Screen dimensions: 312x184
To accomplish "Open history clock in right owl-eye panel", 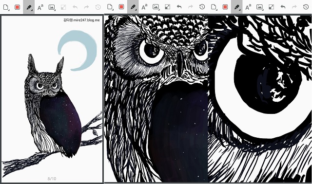I will point(306,7).
